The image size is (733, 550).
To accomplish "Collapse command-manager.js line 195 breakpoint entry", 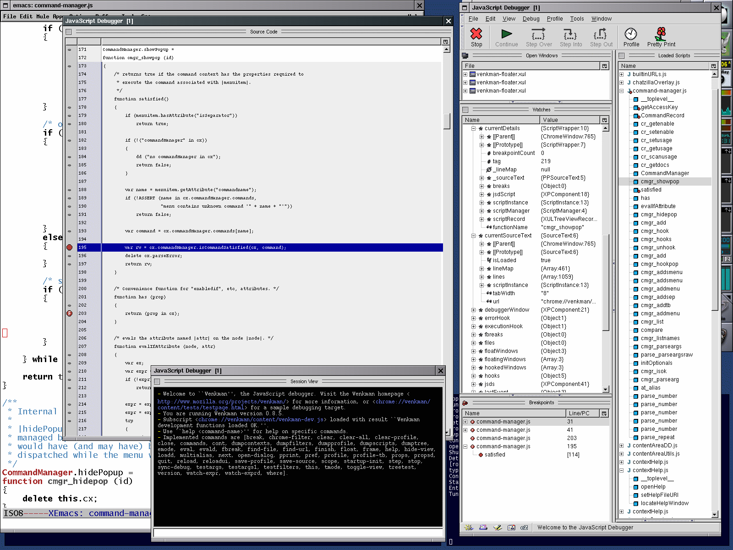I will [465, 446].
